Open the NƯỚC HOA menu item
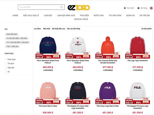The image size is (154, 115). [x=99, y=15]
